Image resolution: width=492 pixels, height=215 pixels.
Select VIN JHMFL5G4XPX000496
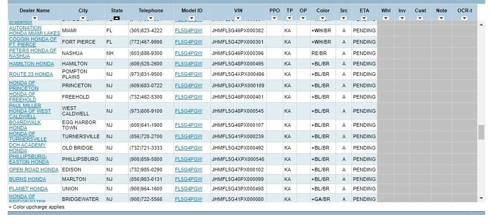click(238, 74)
